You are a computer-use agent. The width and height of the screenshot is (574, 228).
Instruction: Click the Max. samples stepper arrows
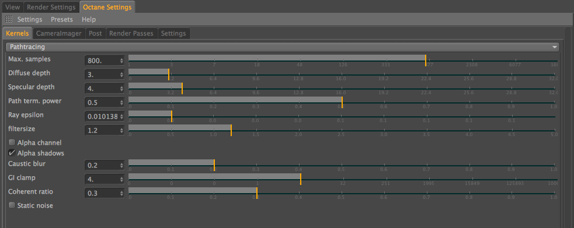121,61
